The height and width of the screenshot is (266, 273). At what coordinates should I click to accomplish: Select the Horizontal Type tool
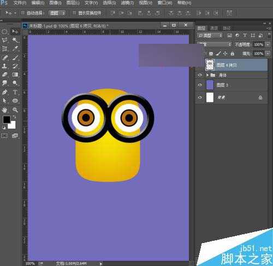(15, 92)
